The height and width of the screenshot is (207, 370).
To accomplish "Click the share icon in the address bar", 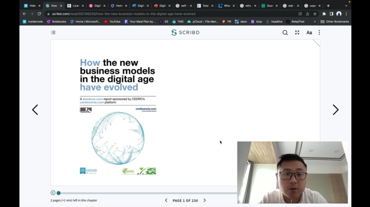I will click(x=307, y=14).
